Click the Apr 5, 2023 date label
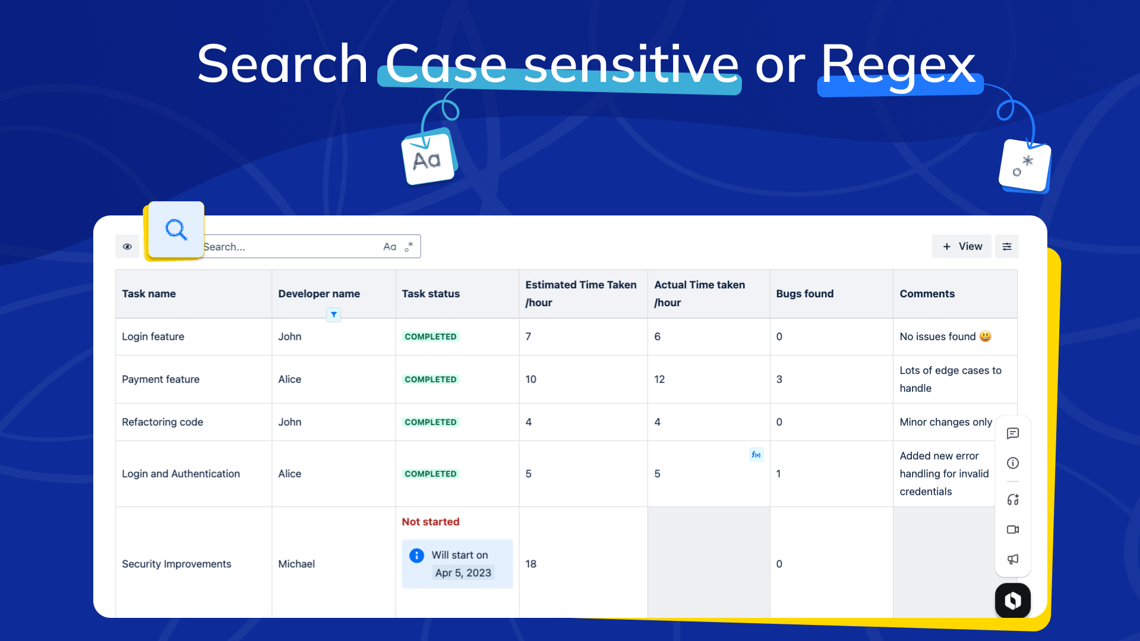This screenshot has width=1140, height=641. click(x=463, y=573)
